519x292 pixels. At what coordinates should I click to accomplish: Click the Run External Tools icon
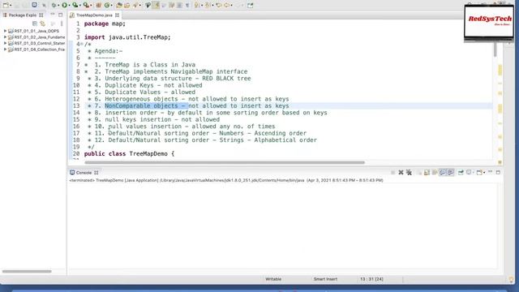click(86, 5)
